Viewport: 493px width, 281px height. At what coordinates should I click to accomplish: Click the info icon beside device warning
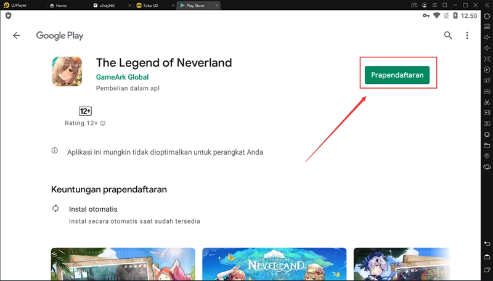(x=55, y=150)
